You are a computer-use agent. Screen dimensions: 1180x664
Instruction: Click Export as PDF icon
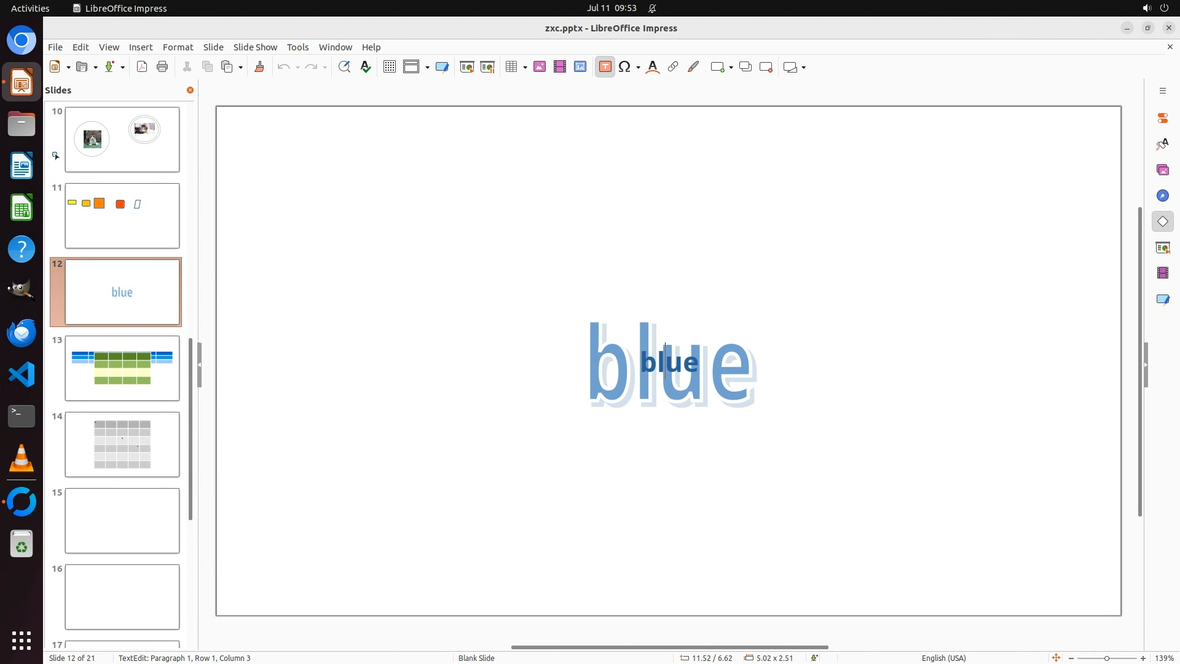142,67
